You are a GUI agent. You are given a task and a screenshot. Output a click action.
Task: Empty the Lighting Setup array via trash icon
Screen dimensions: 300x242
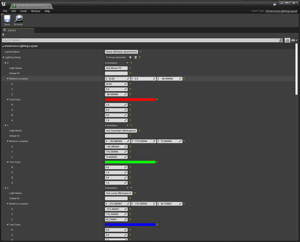pyautogui.click(x=135, y=57)
